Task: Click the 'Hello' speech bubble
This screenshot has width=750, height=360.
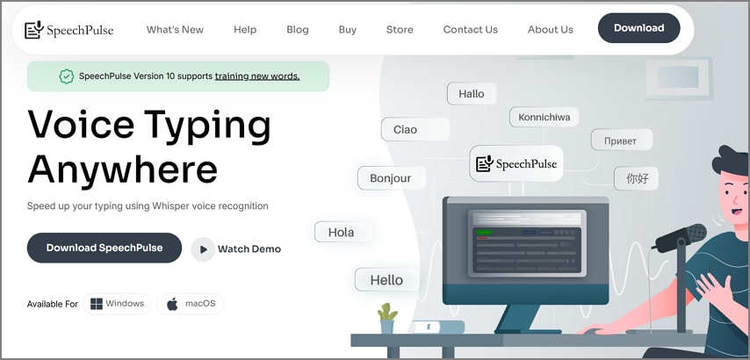Action: point(386,280)
